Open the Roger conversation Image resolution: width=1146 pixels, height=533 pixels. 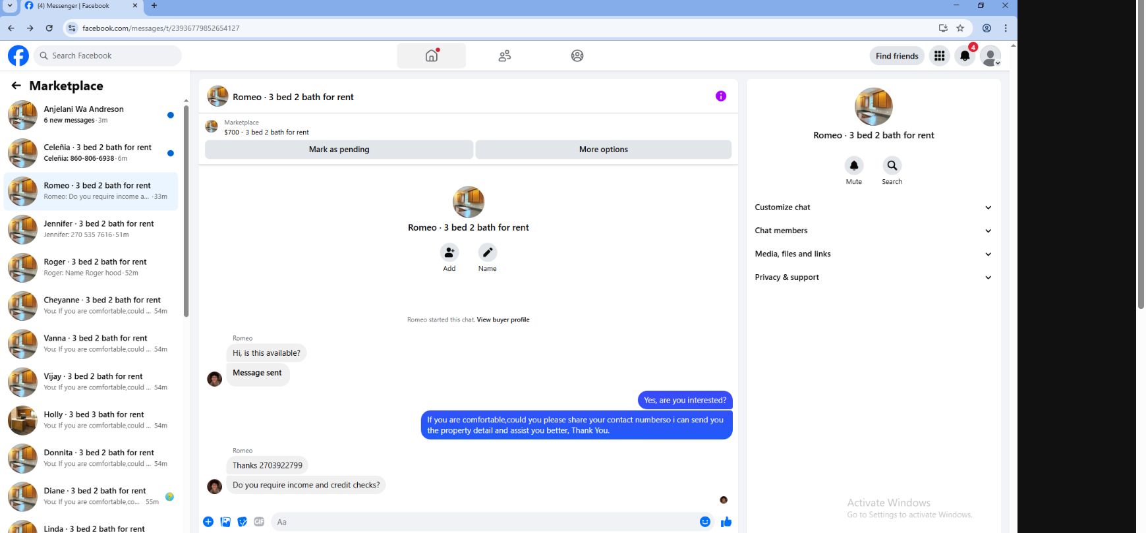[91, 267]
